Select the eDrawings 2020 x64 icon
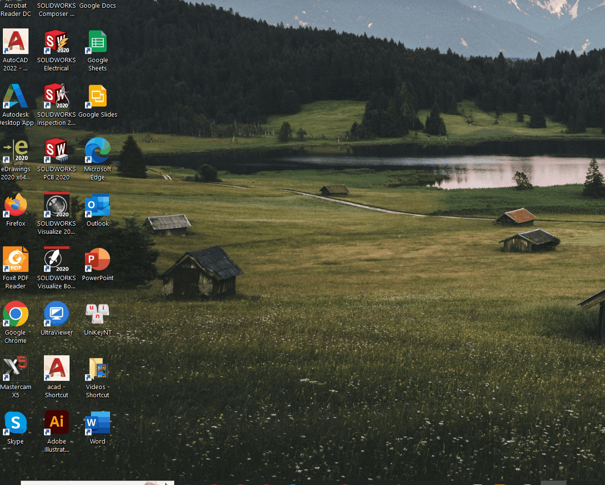This screenshot has height=485, width=605. pyautogui.click(x=15, y=151)
